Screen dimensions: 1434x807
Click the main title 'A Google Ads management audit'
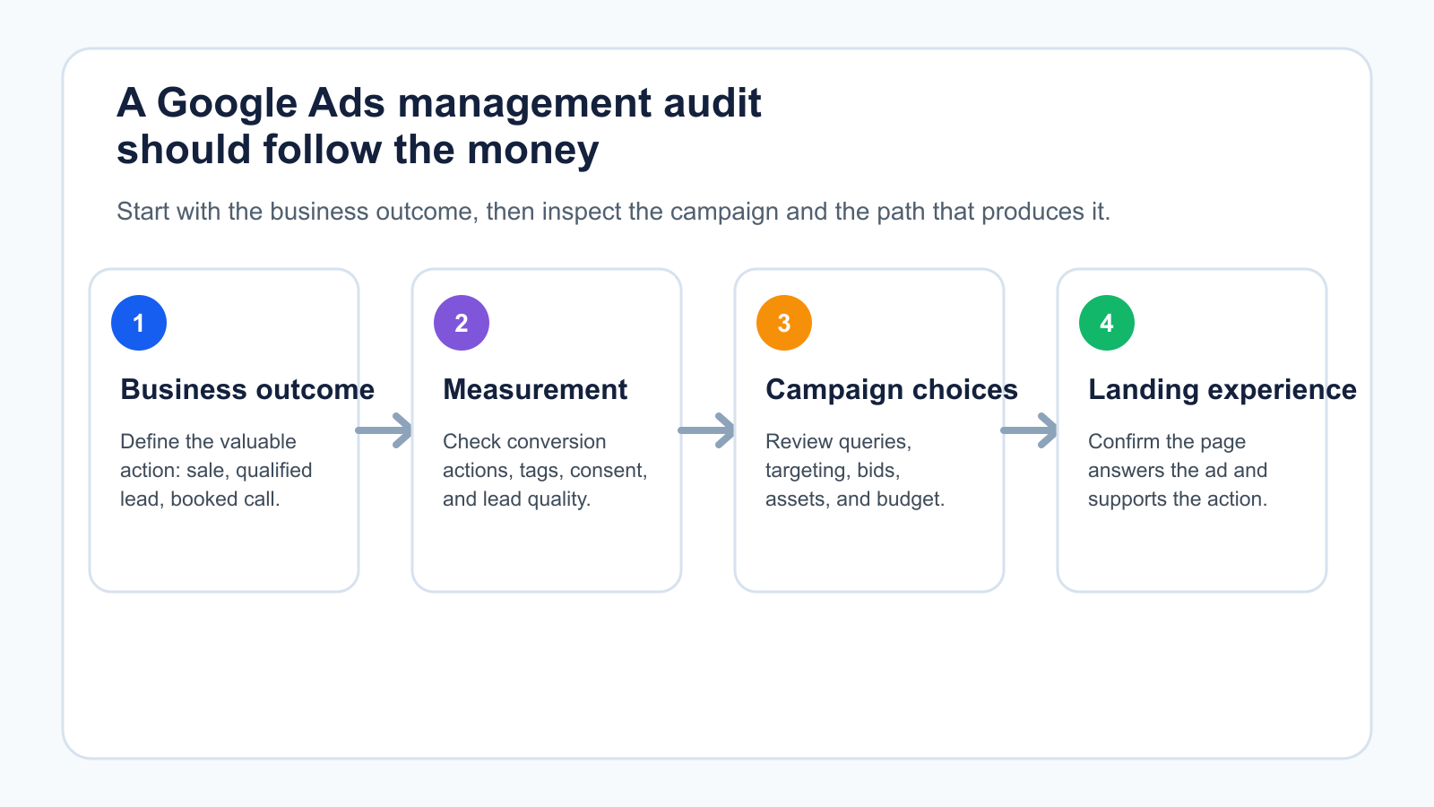pos(439,103)
